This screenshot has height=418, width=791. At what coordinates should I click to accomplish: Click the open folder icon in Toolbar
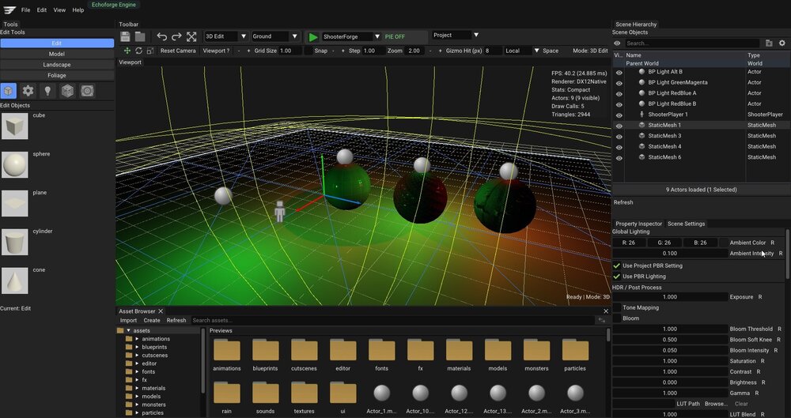pos(140,37)
